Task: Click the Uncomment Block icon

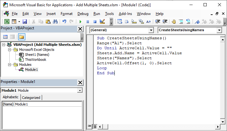Action: coord(188,22)
